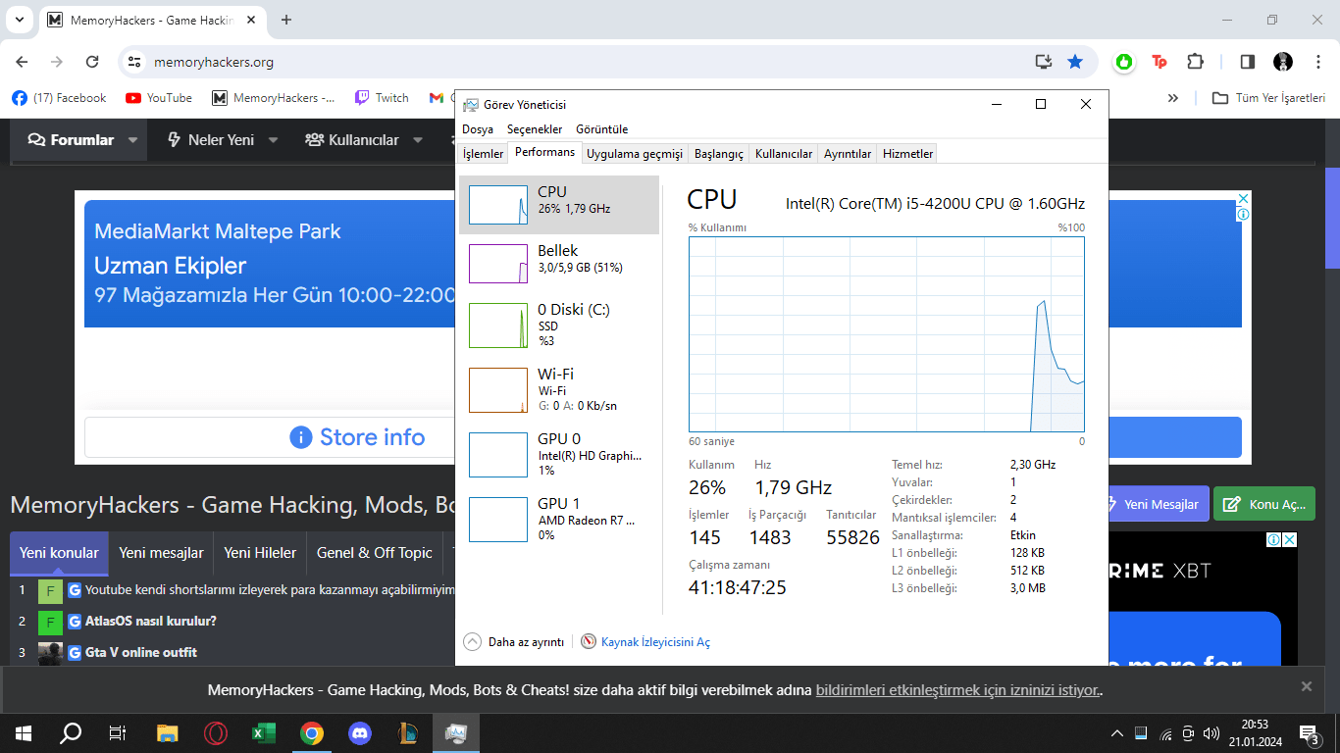
Task: Open the Seçenekler menu
Action: [x=535, y=129]
